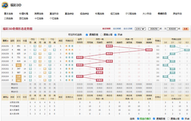Click highlighted prize number 511
The width and height of the screenshot is (191, 121).
(18, 65)
